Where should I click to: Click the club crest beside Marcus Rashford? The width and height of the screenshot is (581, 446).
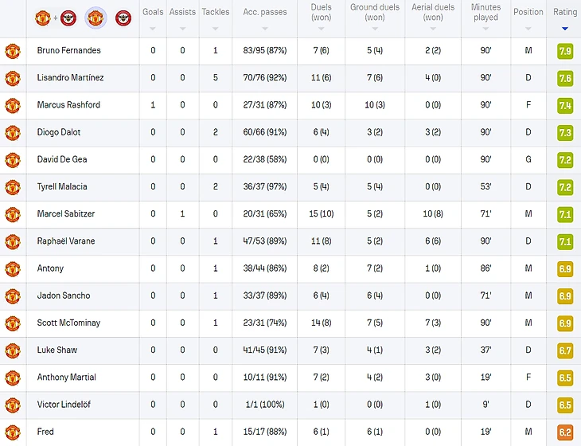(12, 105)
